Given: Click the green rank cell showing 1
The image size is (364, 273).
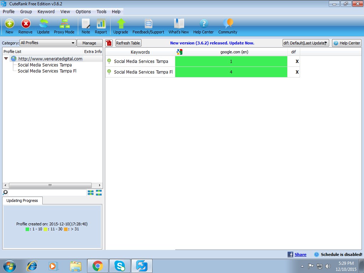Looking at the screenshot, I should pos(231,61).
